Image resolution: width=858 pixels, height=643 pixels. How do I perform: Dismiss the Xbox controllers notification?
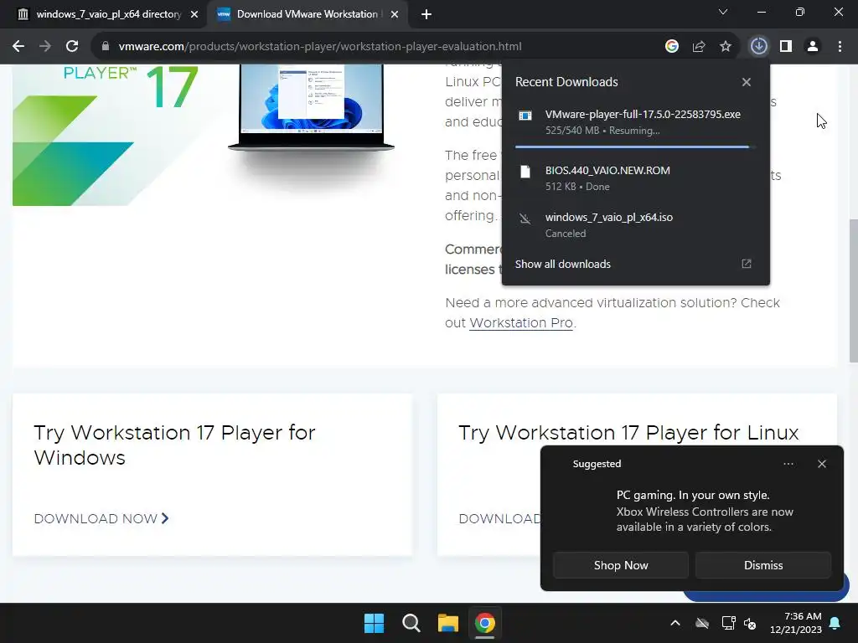pyautogui.click(x=763, y=565)
